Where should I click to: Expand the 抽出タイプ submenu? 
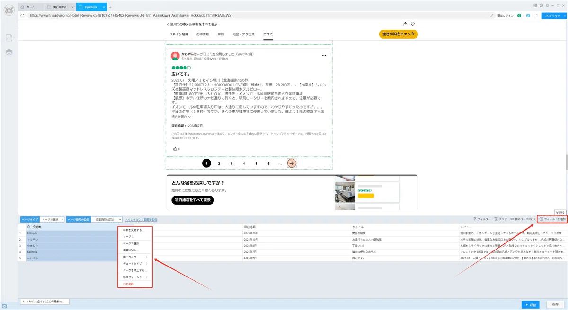point(135,257)
